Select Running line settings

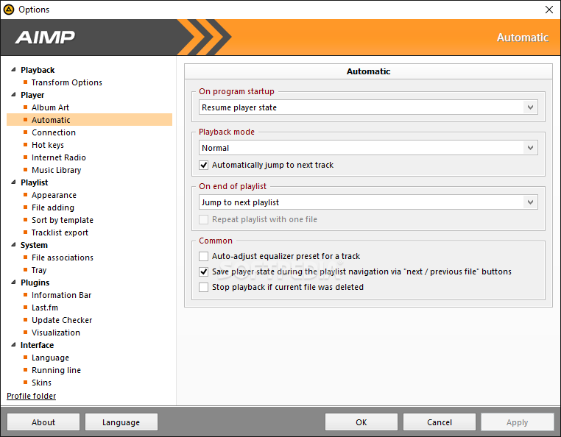56,371
